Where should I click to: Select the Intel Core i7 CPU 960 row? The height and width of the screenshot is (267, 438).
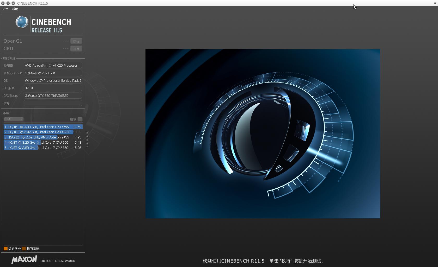[43, 143]
